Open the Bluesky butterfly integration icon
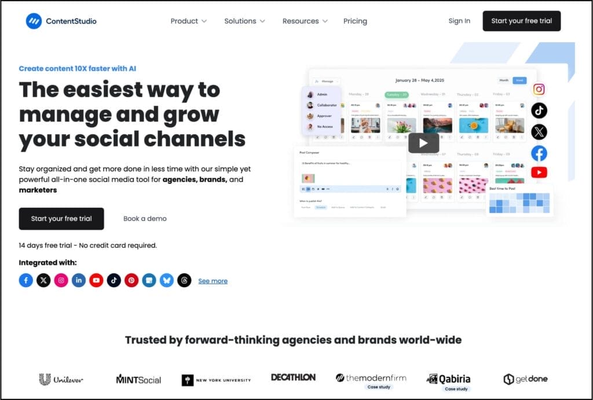593x400 pixels. (166, 281)
